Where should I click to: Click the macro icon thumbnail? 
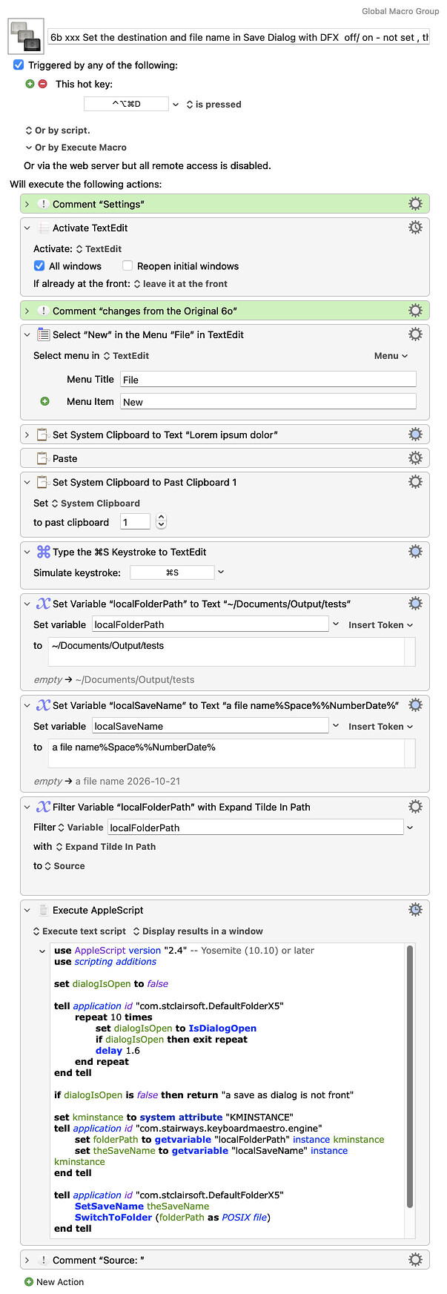[x=26, y=36]
